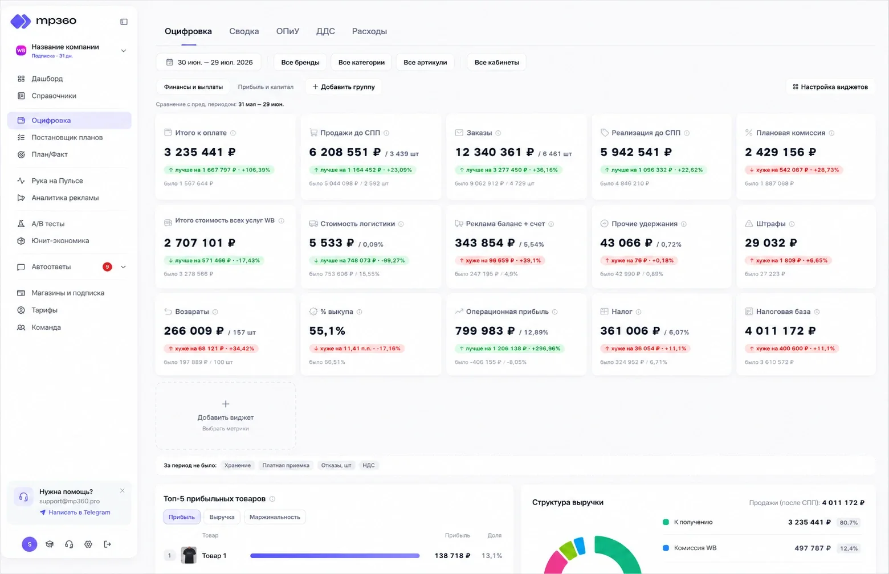Viewport: 889px width, 574px height.
Task: Collapse the sidebar panel icon
Action: [124, 22]
